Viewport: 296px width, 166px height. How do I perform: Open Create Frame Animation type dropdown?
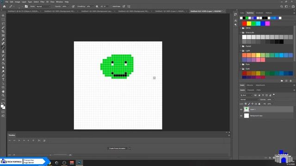click(x=129, y=148)
